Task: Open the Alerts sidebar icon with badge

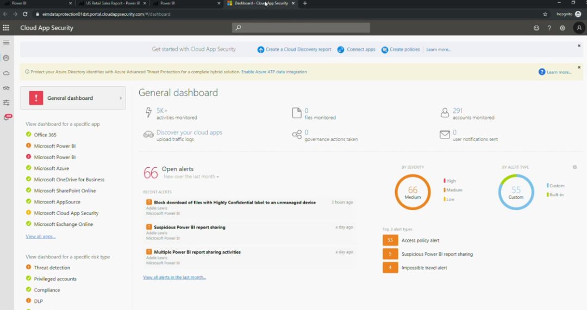Action: (x=7, y=117)
